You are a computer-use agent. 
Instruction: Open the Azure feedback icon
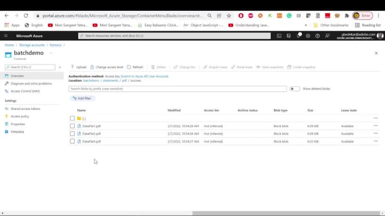click(328, 35)
